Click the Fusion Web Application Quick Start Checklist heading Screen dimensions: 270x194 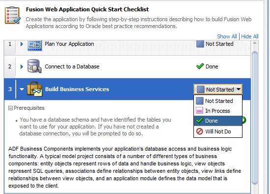pos(87,9)
